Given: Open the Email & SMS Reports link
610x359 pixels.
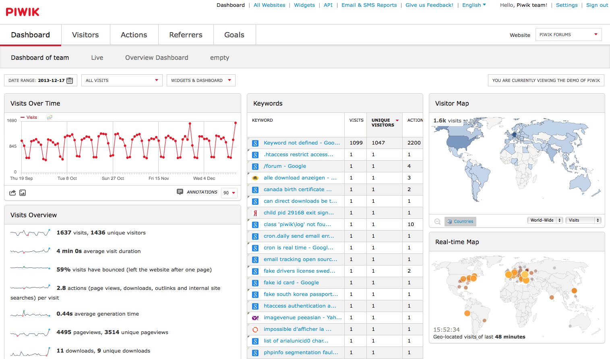Looking at the screenshot, I should (369, 5).
